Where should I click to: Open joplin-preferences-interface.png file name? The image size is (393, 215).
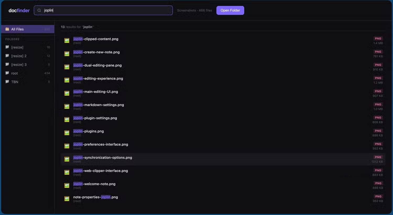(x=101, y=144)
